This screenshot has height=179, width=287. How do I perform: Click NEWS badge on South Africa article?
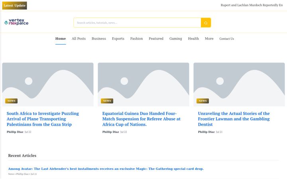(11, 101)
